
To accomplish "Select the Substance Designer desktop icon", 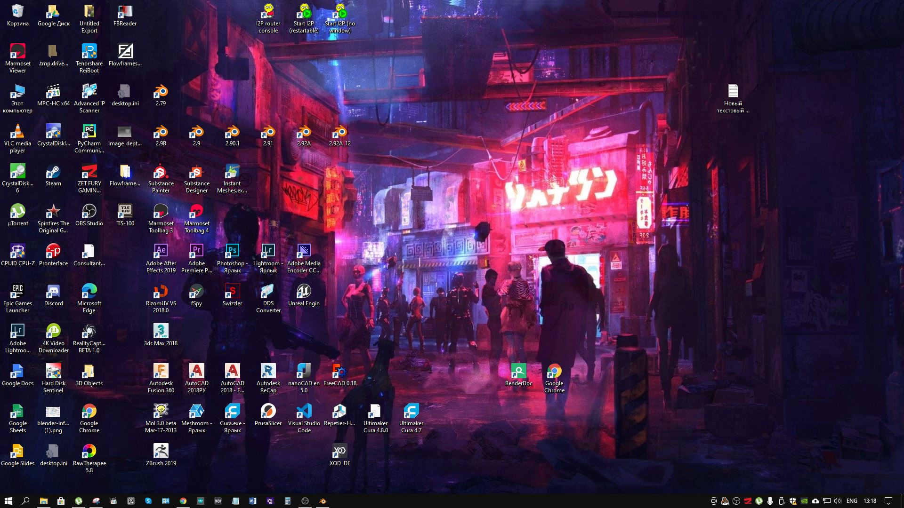I will pos(196,178).
